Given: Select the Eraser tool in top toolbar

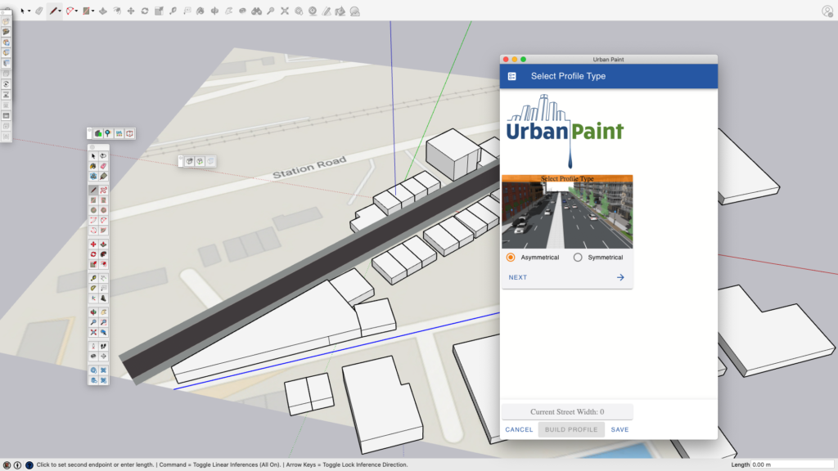Looking at the screenshot, I should coord(38,11).
